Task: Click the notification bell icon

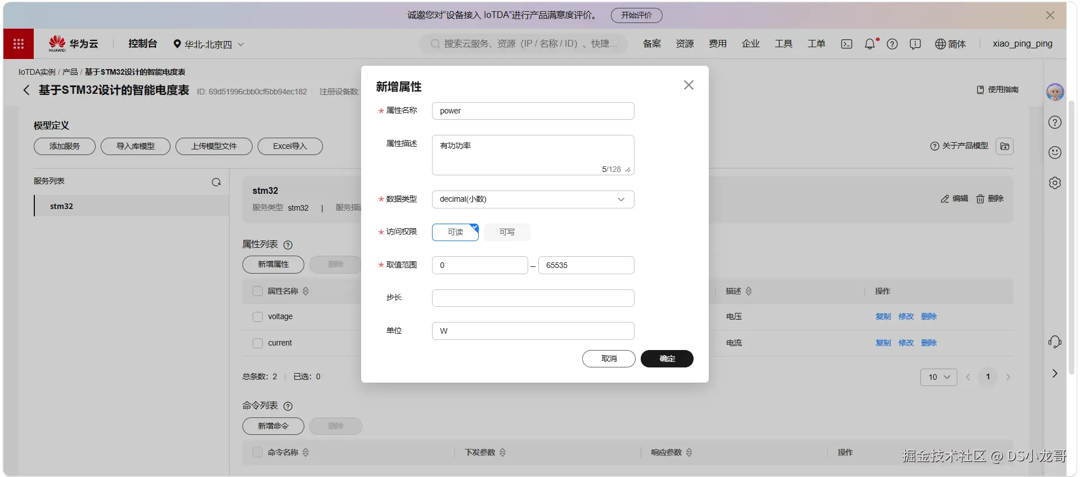Action: [870, 44]
